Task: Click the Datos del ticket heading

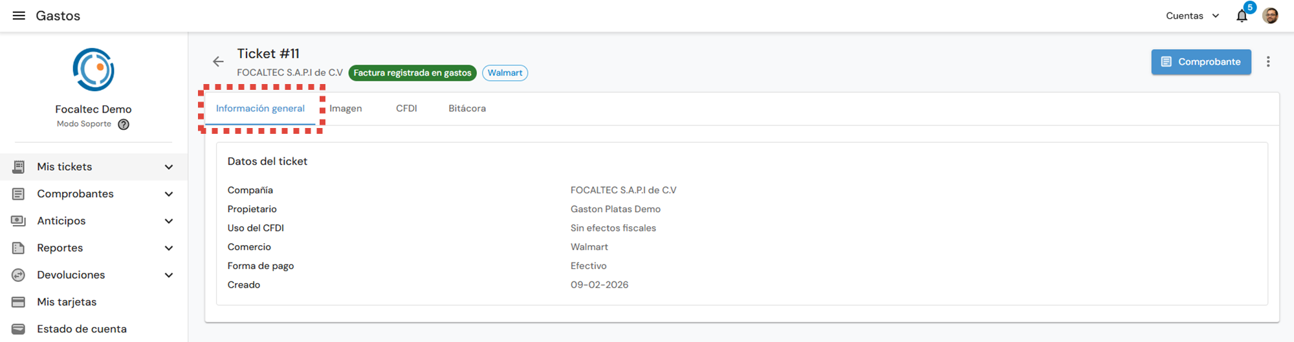Action: point(267,162)
